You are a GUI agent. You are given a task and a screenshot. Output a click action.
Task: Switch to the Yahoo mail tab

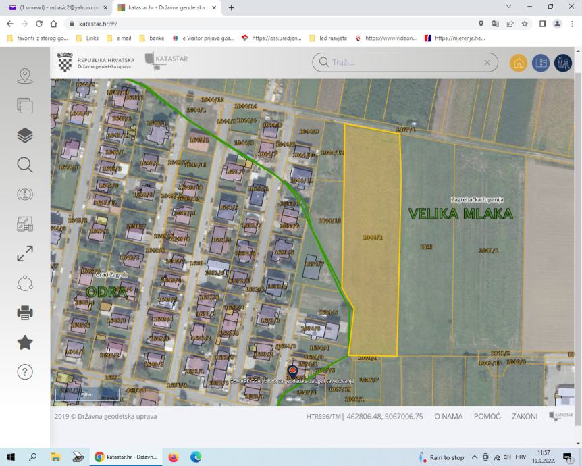[x=58, y=7]
